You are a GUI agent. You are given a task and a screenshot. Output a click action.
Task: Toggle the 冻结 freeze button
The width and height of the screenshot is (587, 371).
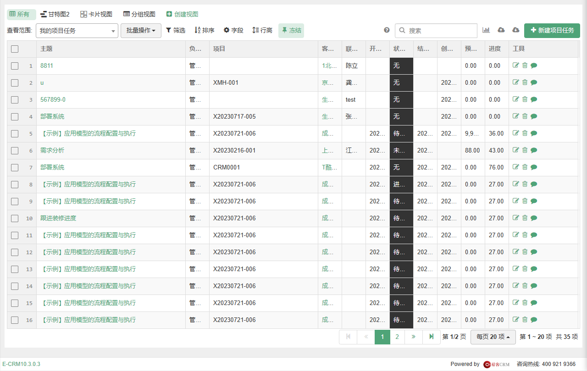tap(291, 30)
